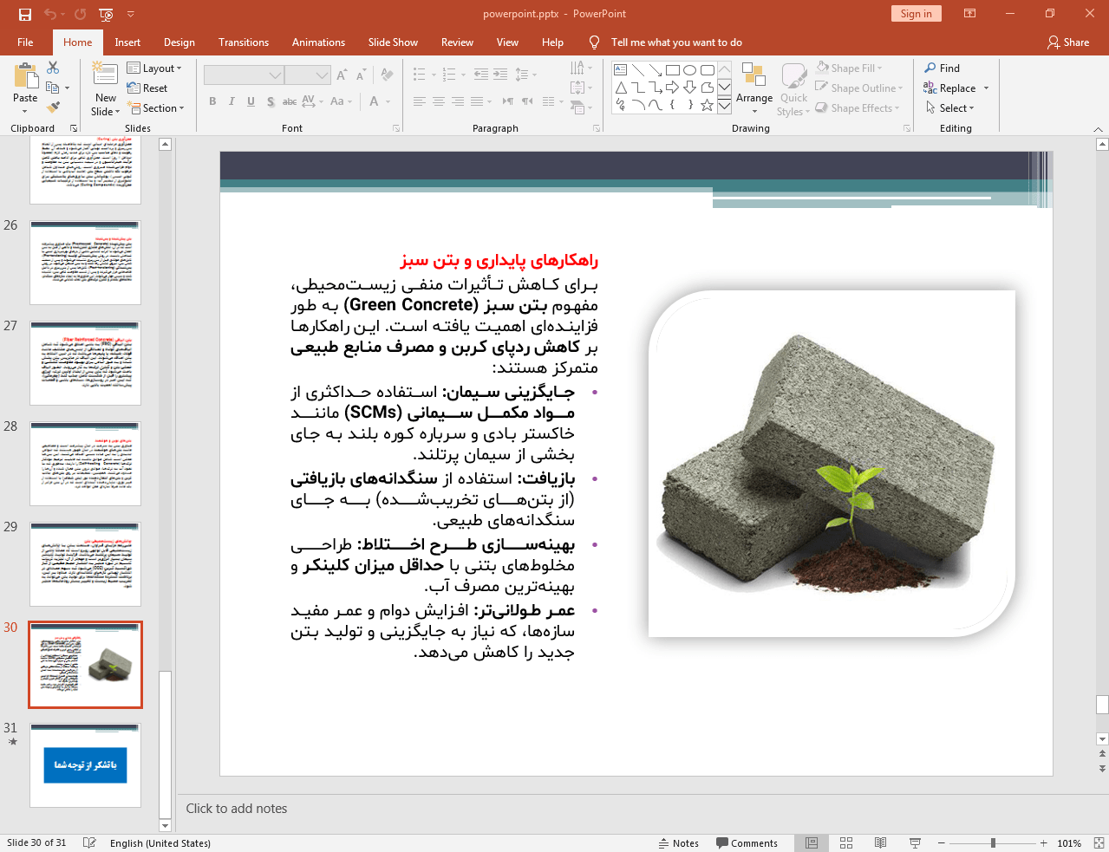Open the Layout dropdown
The image size is (1109, 852).
point(154,68)
